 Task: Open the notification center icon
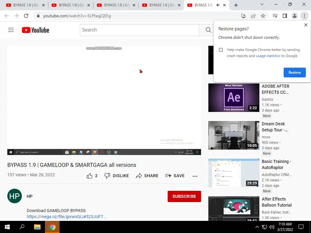[301, 227]
